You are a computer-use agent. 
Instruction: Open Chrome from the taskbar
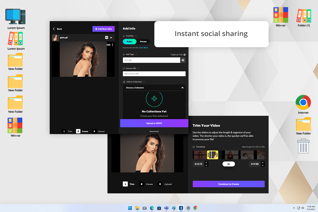(x=196, y=208)
